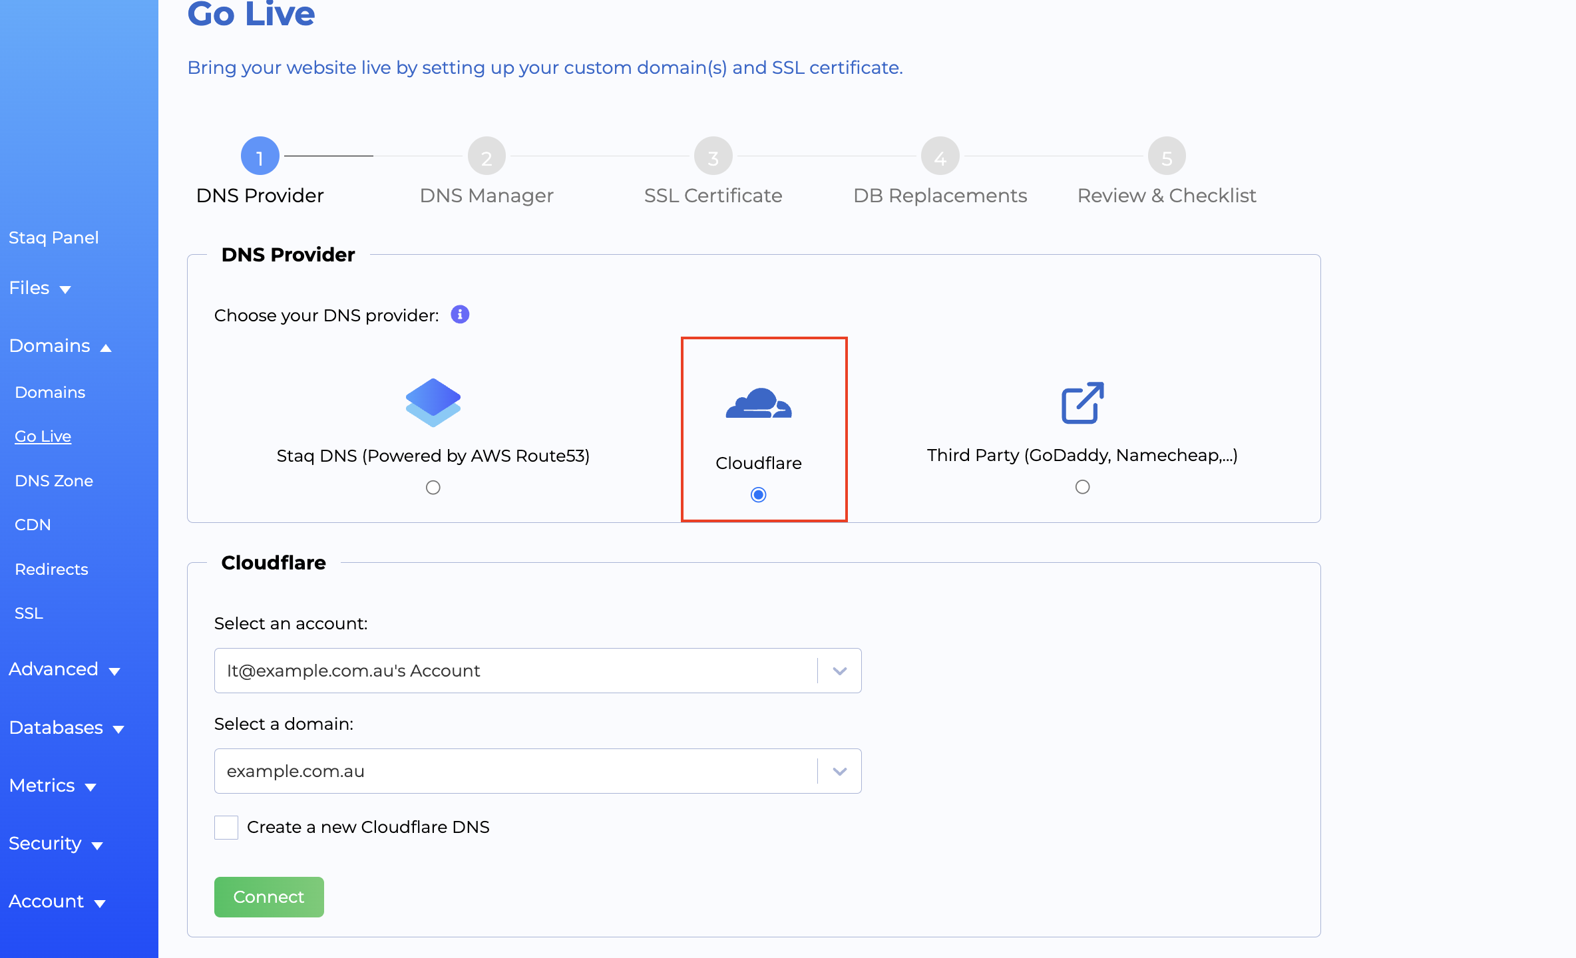This screenshot has height=958, width=1576.
Task: Enable Create a new Cloudflare DNS checkbox
Action: click(226, 827)
